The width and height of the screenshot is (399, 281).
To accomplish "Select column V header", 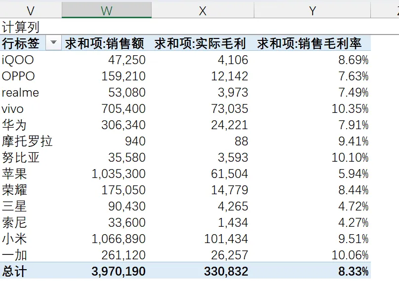I will 31,10.
